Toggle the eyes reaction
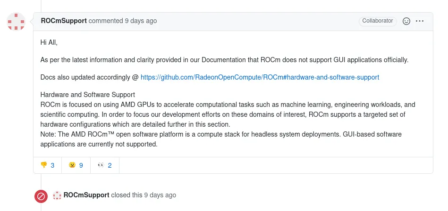Viewport: 448px width, 211px height. point(104,165)
